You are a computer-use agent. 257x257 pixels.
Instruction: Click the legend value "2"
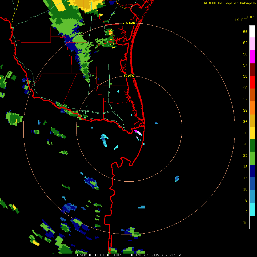(x=246, y=212)
